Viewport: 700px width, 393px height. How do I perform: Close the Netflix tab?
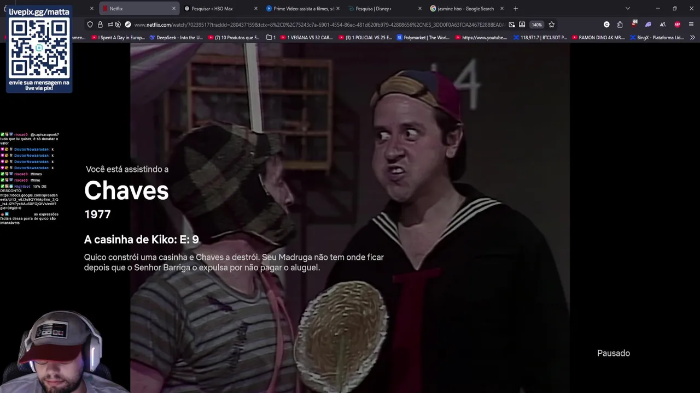174,9
